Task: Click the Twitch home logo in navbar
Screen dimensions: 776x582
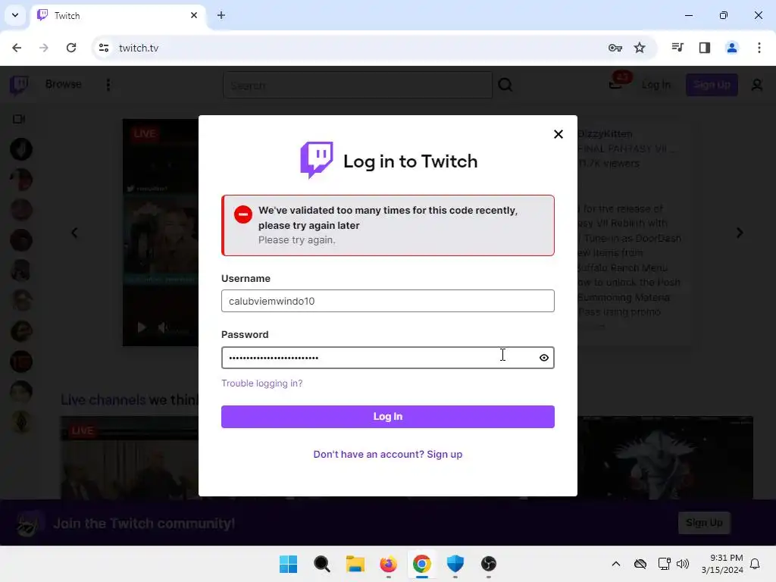Action: (x=19, y=85)
